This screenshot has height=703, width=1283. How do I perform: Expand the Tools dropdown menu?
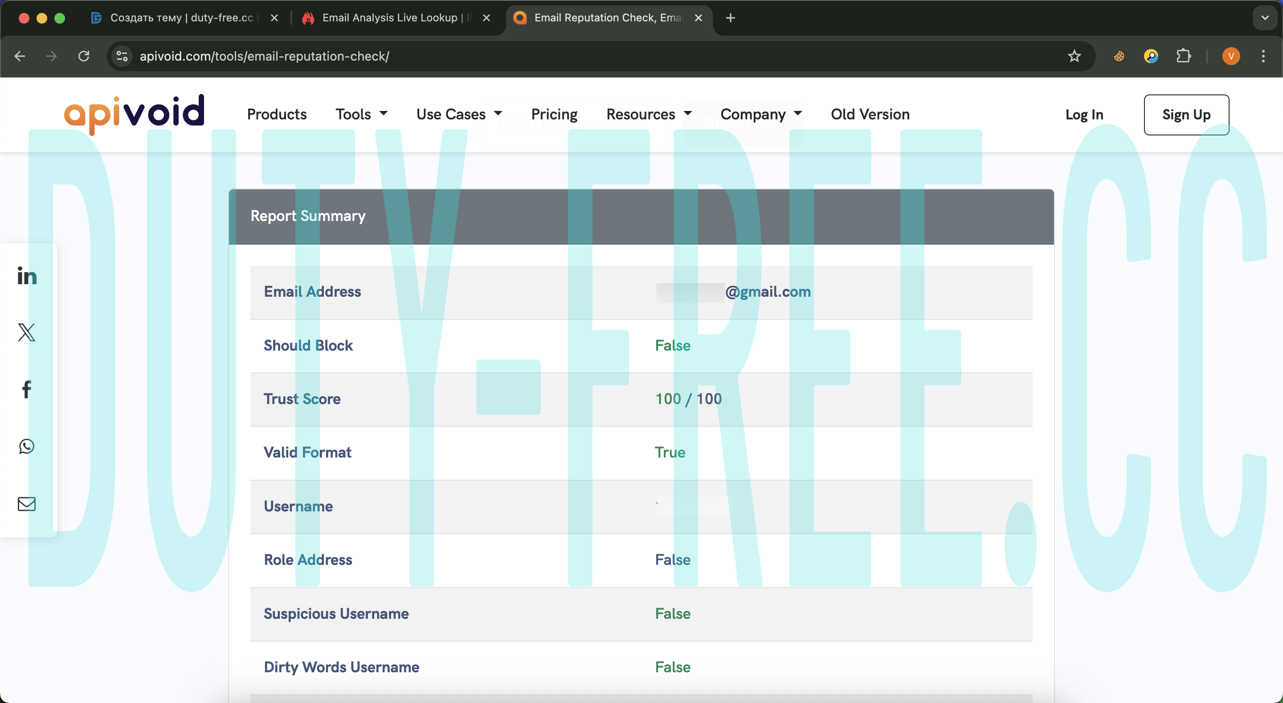click(x=361, y=114)
